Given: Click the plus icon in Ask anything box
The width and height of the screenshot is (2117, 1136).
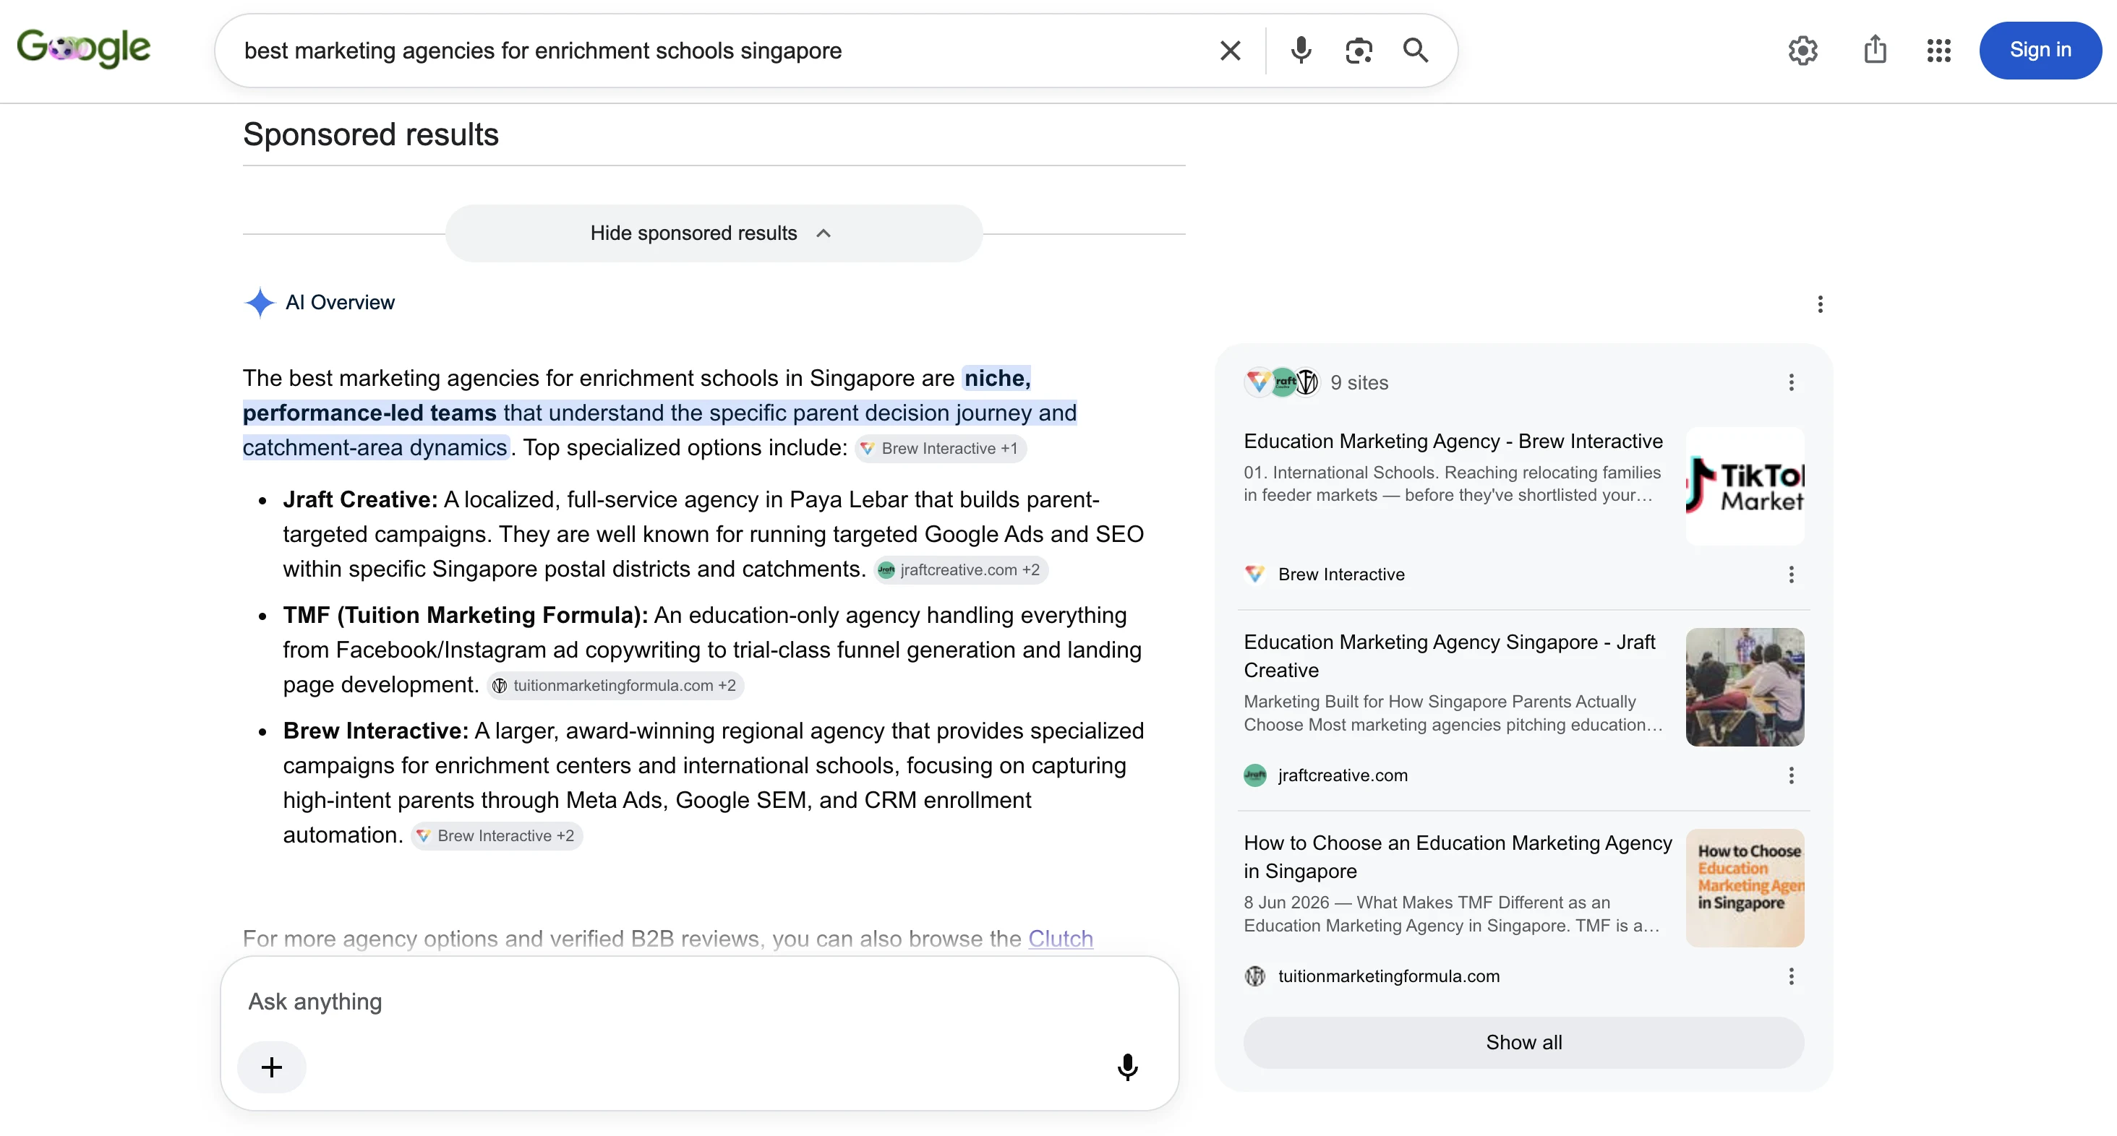Looking at the screenshot, I should pos(272,1067).
